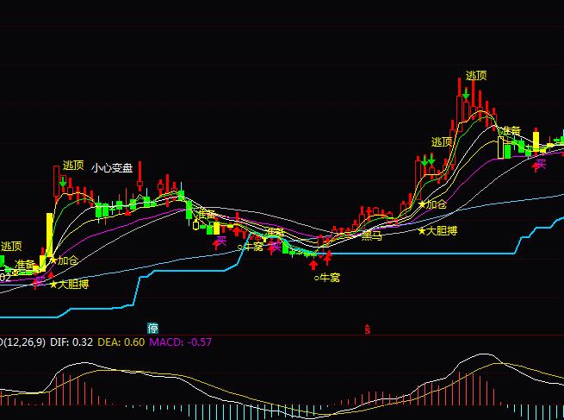Click the star icon beside leftmost 大胆搏
The width and height of the screenshot is (564, 420).
[53, 284]
